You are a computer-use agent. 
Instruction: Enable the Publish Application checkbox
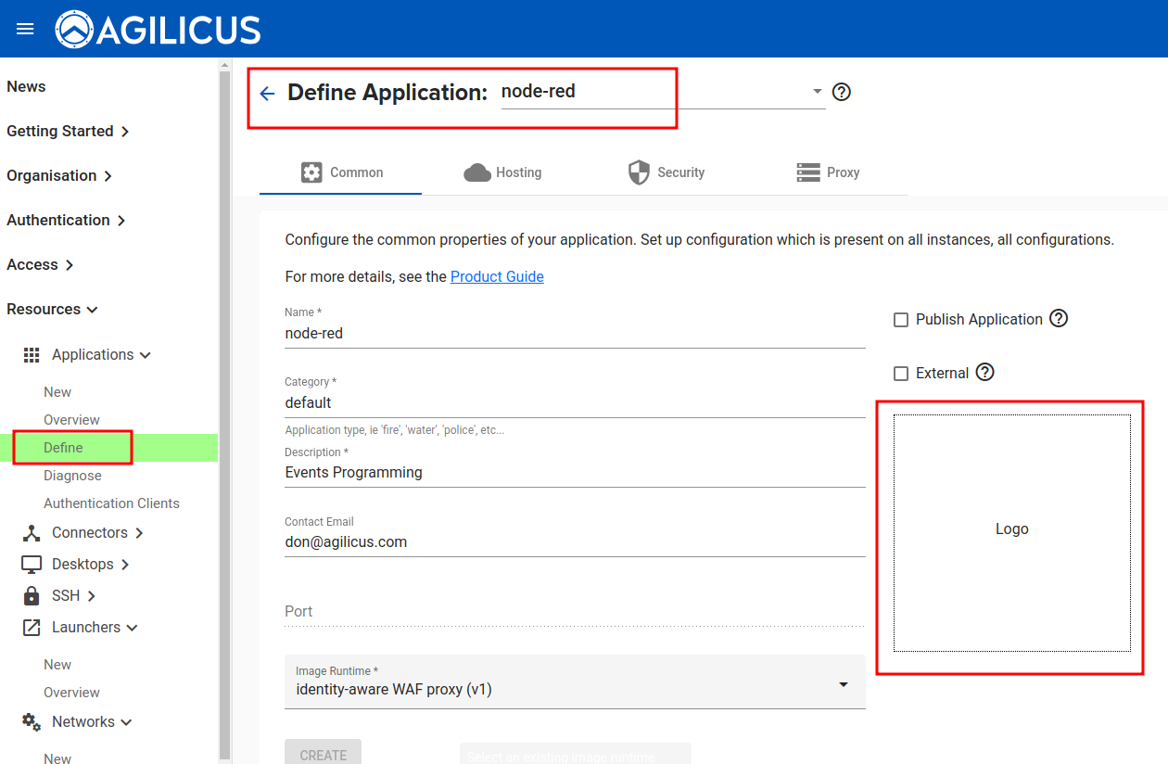pos(900,320)
